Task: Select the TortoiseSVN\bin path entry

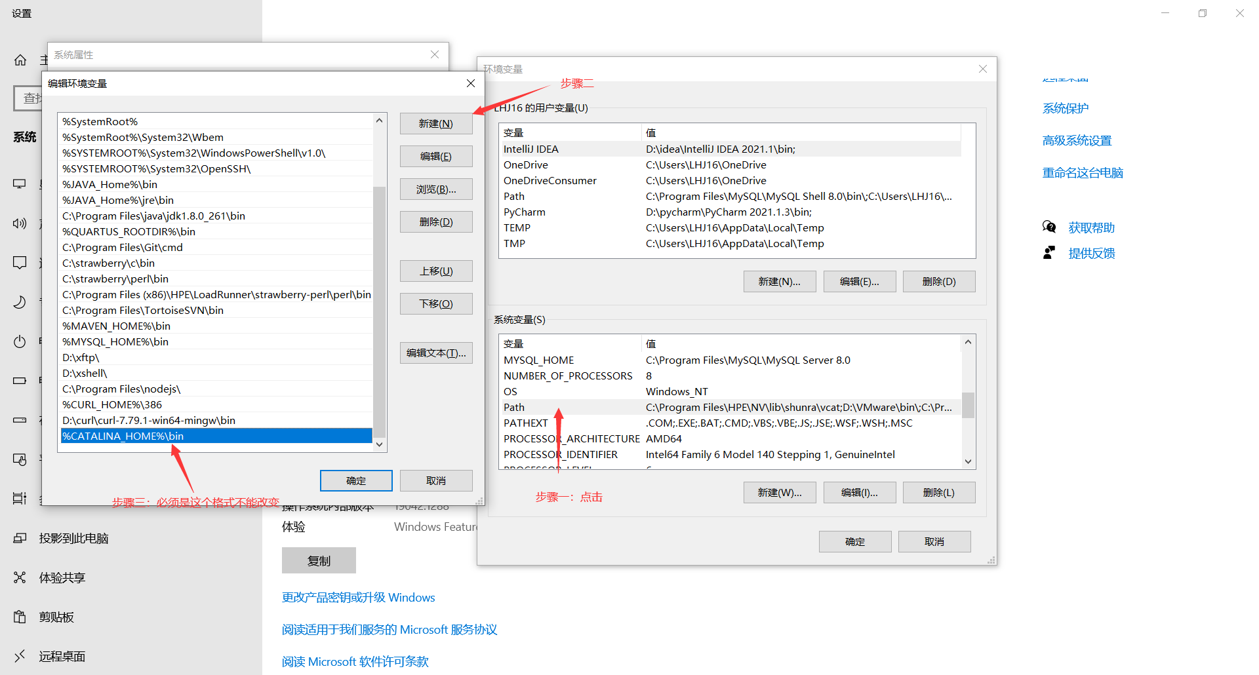Action: tap(216, 310)
